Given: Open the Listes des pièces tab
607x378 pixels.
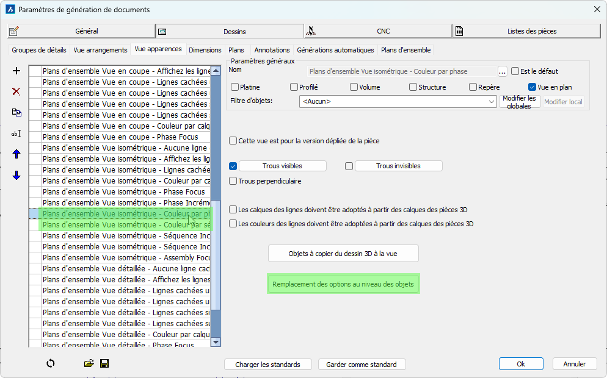Looking at the screenshot, I should click(526, 31).
